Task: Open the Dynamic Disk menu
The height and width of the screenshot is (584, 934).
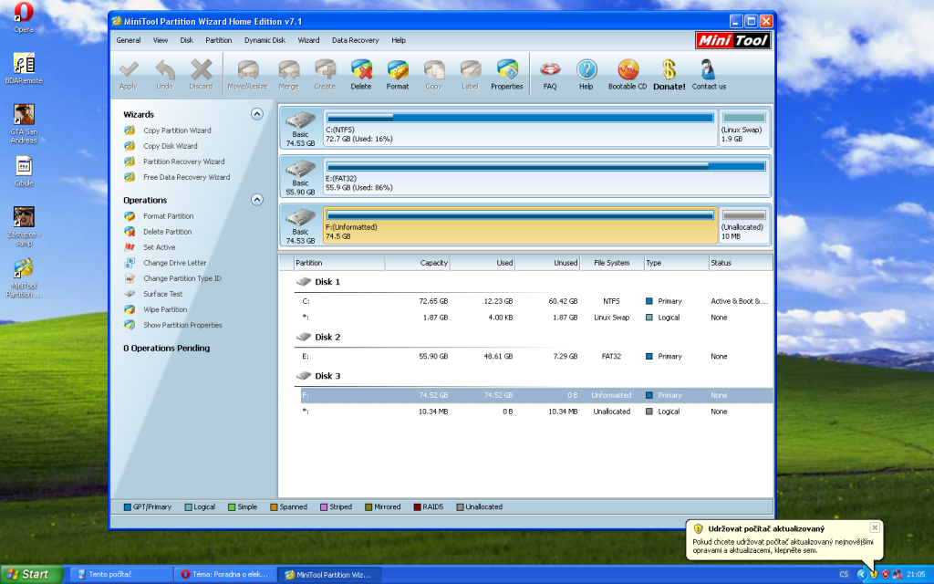Action: coord(265,40)
